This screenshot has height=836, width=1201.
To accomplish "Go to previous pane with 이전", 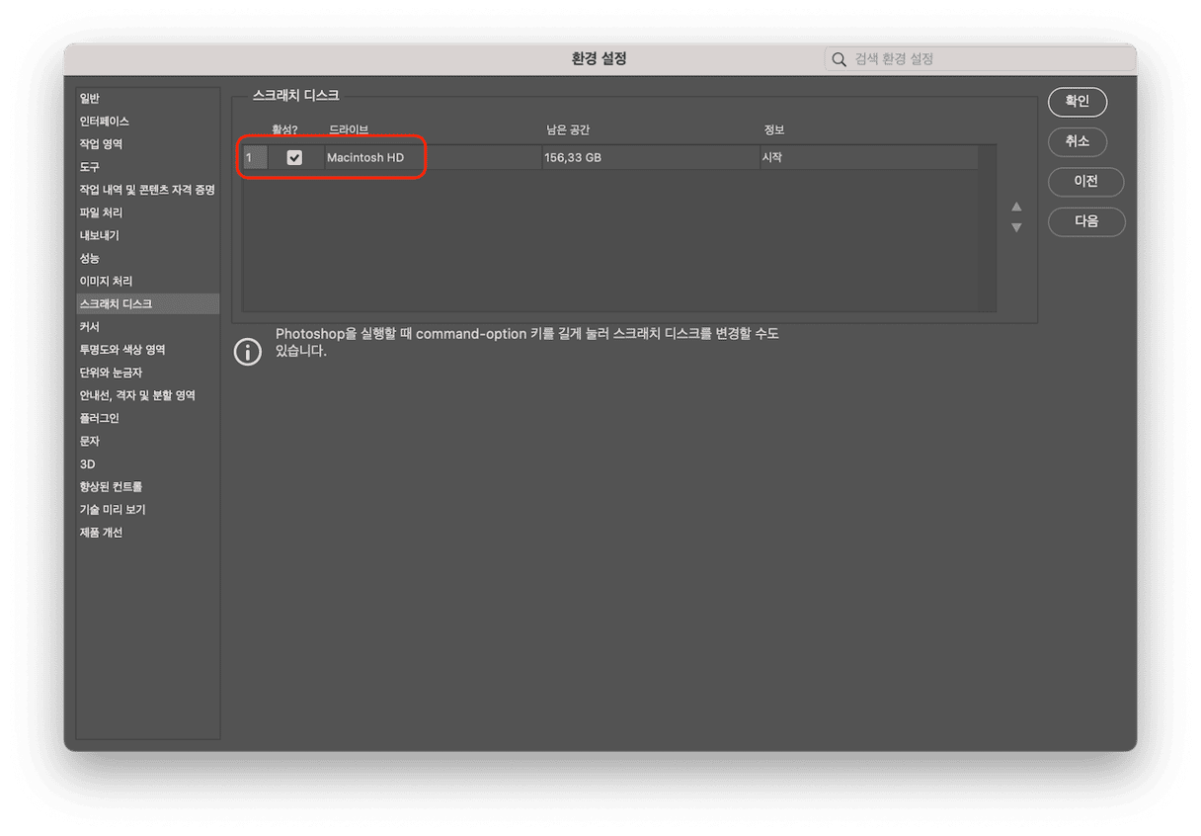I will [1085, 182].
